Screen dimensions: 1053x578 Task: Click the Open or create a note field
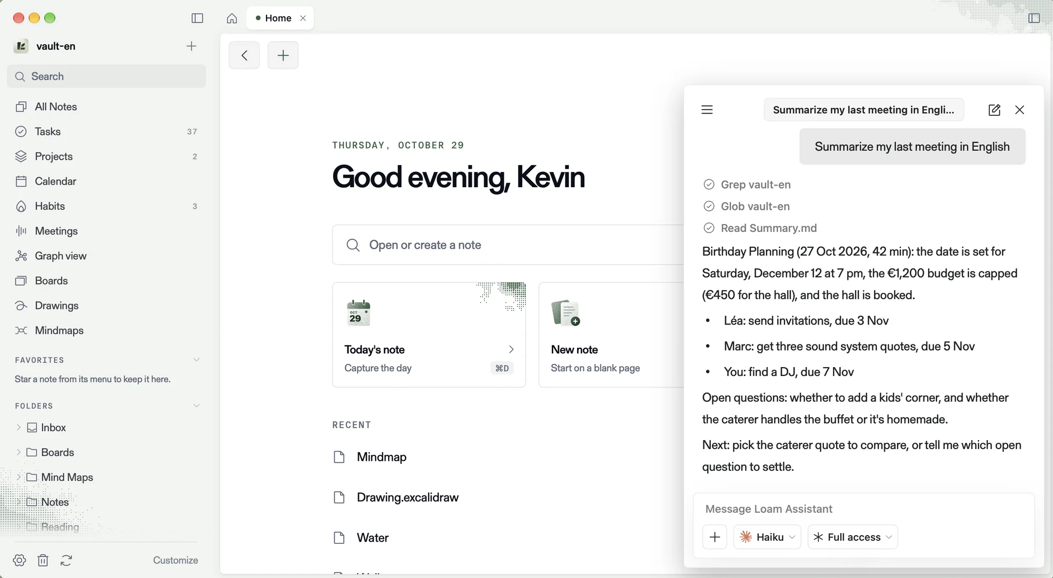pos(508,245)
